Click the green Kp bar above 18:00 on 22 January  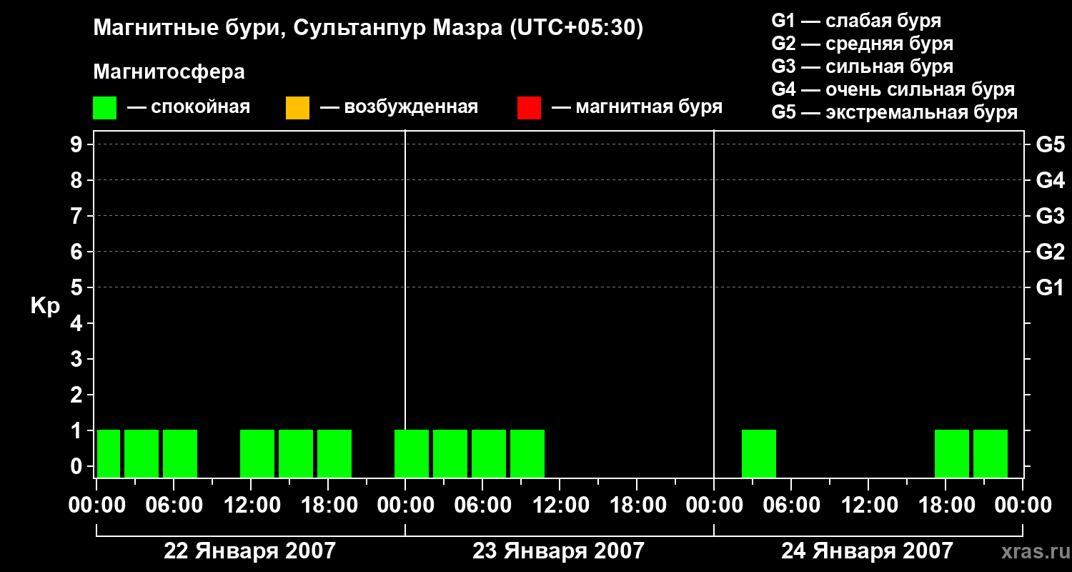pos(334,453)
